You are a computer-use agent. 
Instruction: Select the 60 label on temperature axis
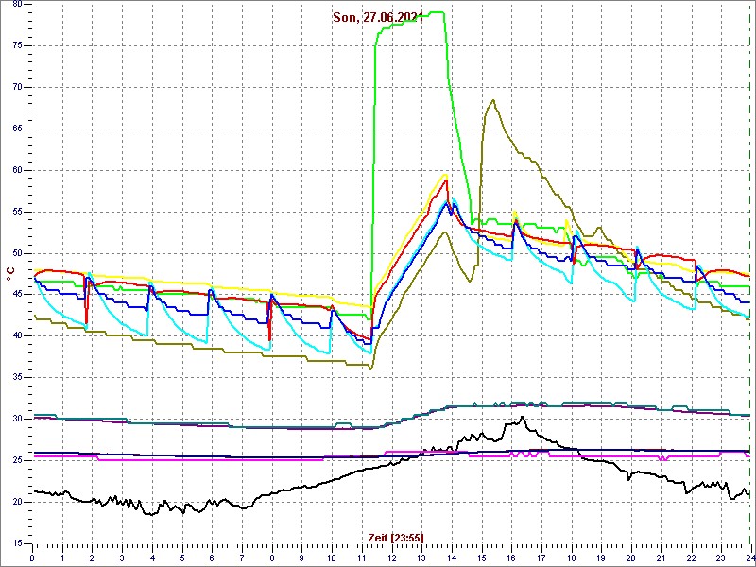coord(17,170)
